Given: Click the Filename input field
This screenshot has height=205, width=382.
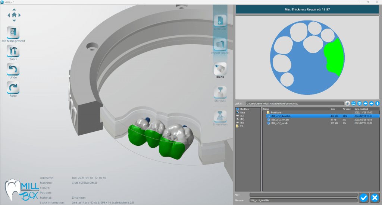Looking at the screenshot, I should 304,201.
